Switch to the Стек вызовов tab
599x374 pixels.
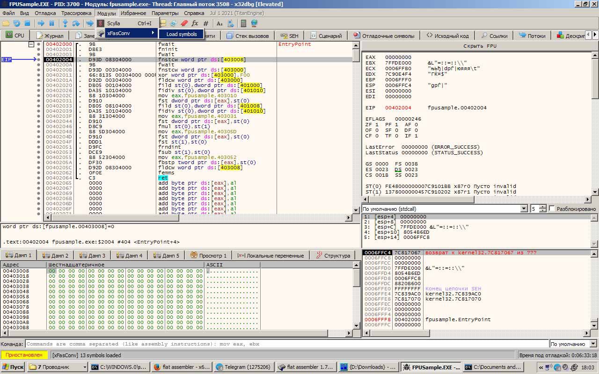[x=248, y=36]
